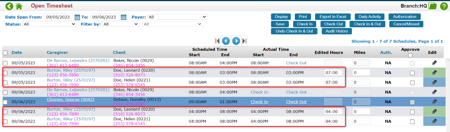Click the Export to Excel button
450x132 pixels.
[x=333, y=17]
